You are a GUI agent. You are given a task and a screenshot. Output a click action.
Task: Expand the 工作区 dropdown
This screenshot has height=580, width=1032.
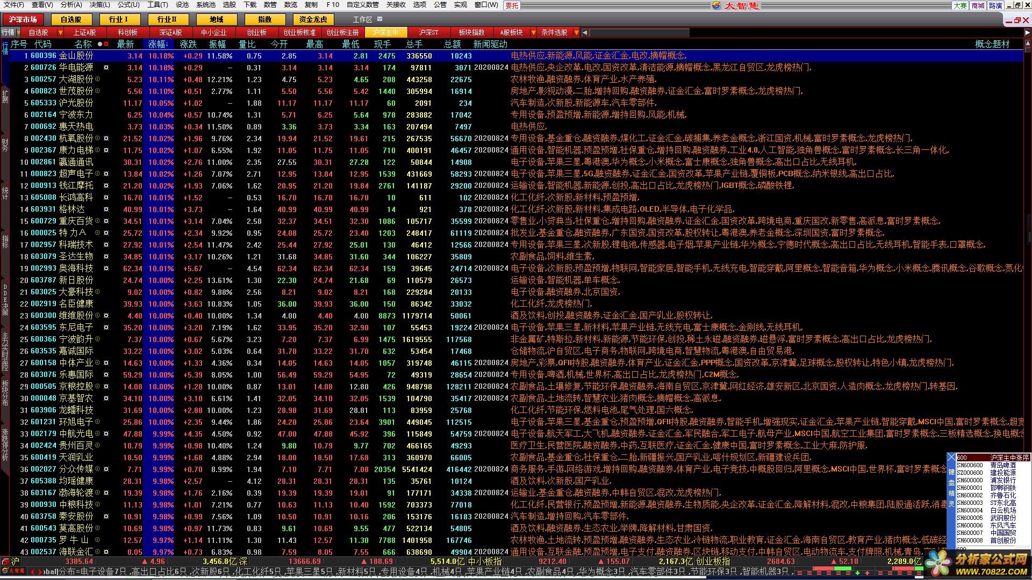pos(380,19)
